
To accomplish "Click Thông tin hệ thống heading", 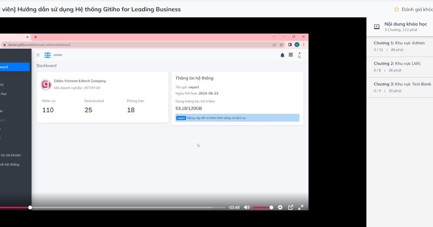I will click(x=194, y=78).
